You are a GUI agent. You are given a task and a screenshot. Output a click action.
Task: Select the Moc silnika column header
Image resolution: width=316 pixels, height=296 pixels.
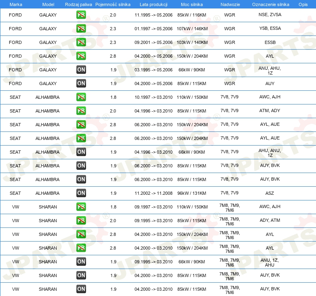[192, 4]
